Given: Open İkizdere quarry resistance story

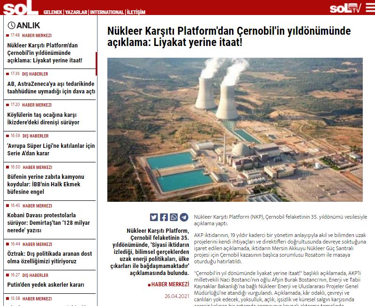Looking at the screenshot, I should click(43, 119).
